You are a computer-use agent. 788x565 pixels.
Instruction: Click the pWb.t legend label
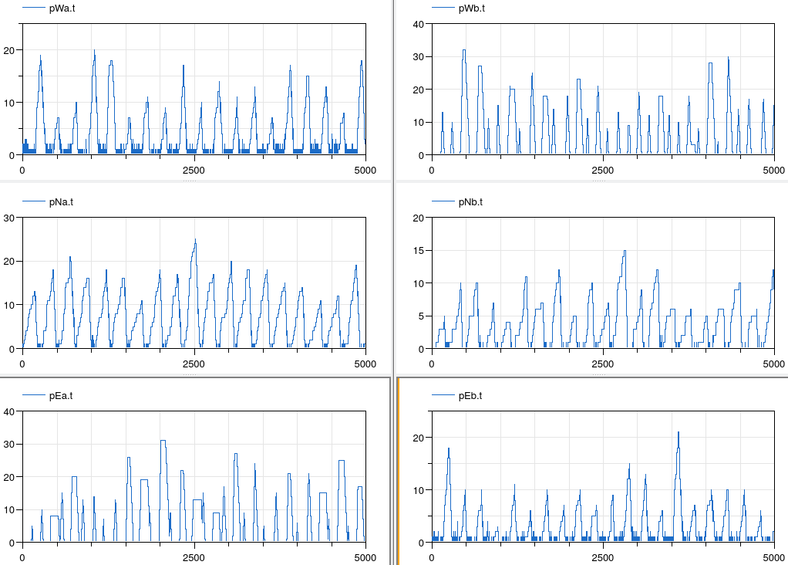(471, 8)
